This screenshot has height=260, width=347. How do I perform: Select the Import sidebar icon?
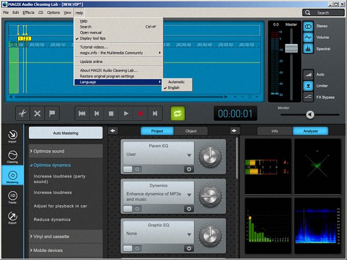click(13, 136)
